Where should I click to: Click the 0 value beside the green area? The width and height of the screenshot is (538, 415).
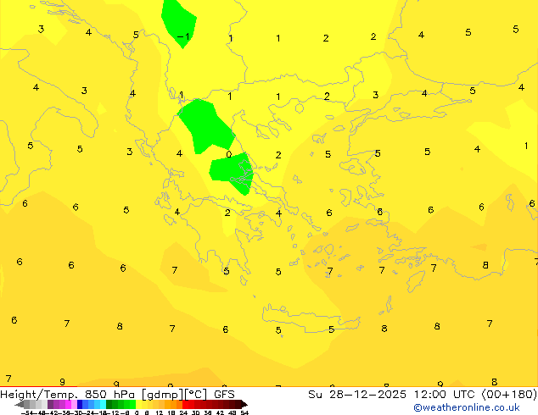click(229, 154)
